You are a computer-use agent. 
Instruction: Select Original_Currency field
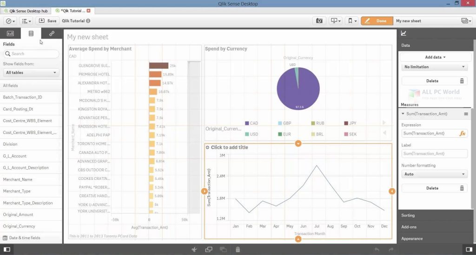pyautogui.click(x=31, y=226)
